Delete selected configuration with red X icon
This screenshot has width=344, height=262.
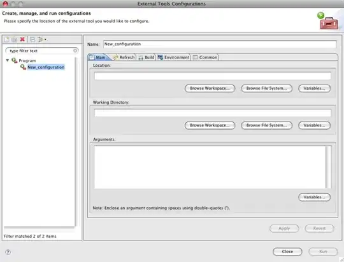click(22, 39)
